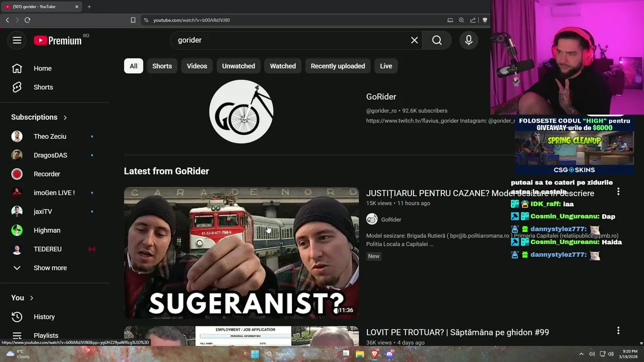This screenshot has width=644, height=362.
Task: Open zoom magnifier icon in address bar
Action: pos(461,20)
